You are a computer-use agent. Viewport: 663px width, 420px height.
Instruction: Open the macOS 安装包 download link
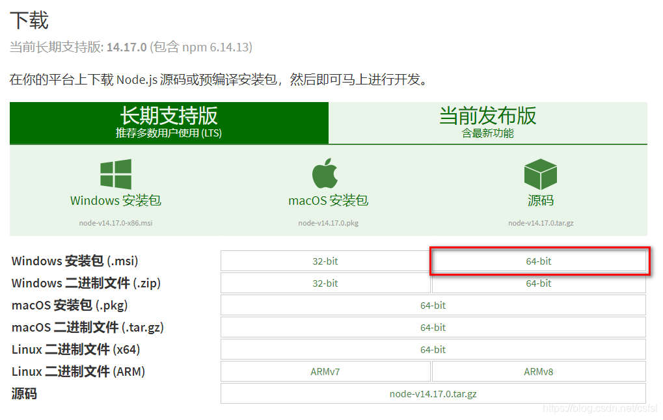(x=329, y=200)
